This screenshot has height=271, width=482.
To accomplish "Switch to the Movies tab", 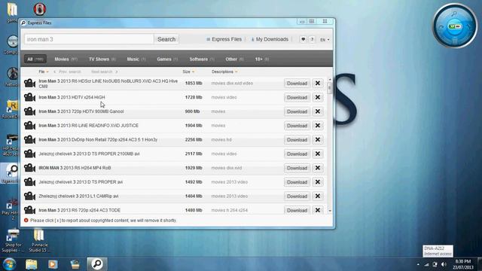I will [x=66, y=59].
